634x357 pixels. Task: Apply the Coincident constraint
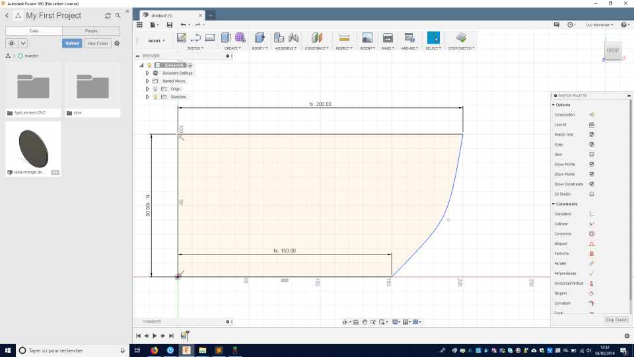point(592,214)
